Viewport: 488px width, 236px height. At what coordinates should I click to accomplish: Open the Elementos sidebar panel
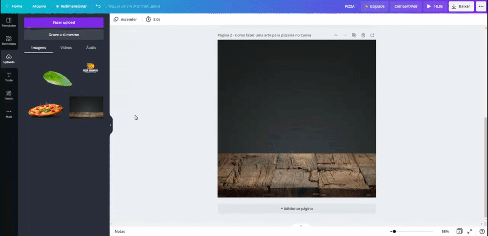[x=9, y=40]
